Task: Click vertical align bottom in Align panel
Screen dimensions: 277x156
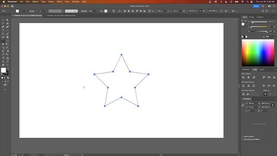Action: pos(274,77)
